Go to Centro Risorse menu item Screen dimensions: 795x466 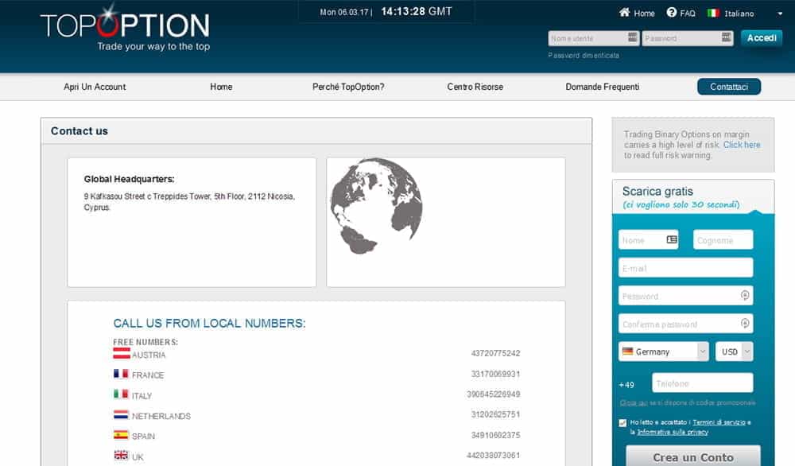coord(475,87)
